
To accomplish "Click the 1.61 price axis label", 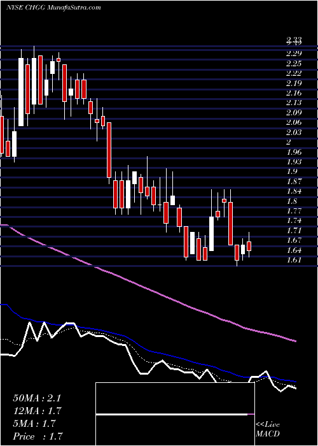I will 294,260.
